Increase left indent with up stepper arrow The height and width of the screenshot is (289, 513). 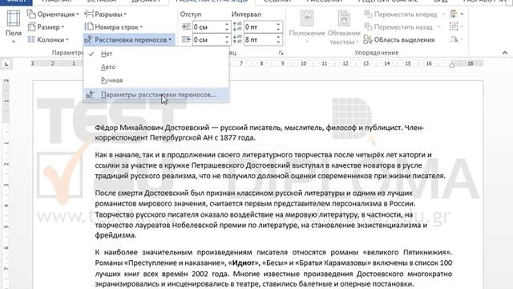coord(227,24)
